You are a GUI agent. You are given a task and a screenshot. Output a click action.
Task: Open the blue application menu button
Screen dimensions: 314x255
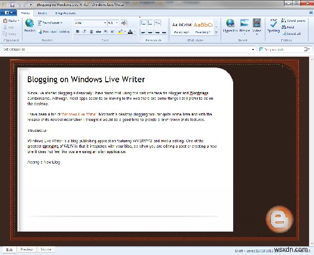(8, 13)
